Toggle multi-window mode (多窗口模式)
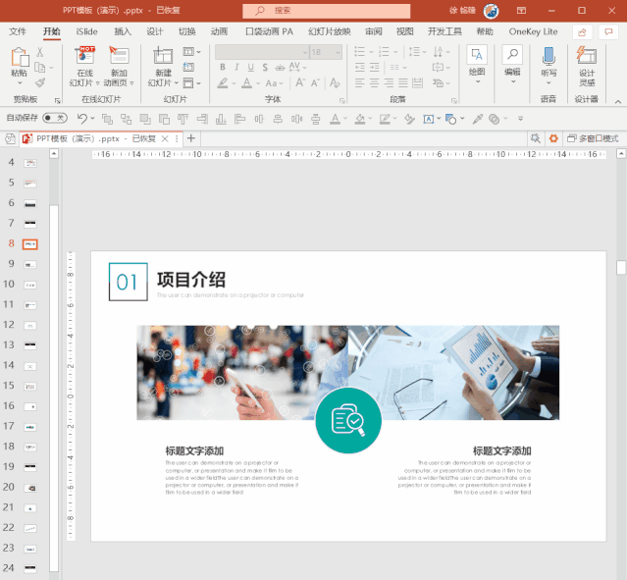 click(593, 138)
